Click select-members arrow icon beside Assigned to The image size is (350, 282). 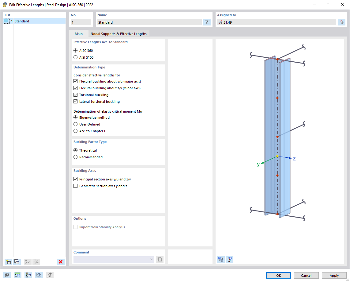point(341,22)
